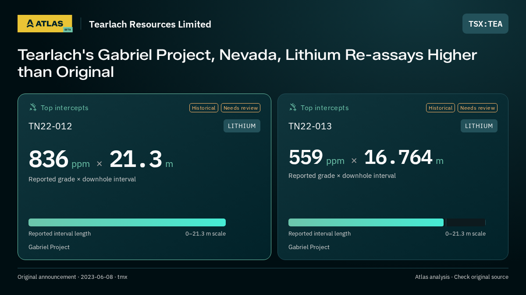
Task: Click Top intercepts label on TN22-012 card
Action: click(x=64, y=108)
